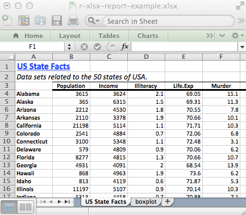Confirm entry with checkmark icon
The height and width of the screenshot is (215, 246).
tap(97, 47)
